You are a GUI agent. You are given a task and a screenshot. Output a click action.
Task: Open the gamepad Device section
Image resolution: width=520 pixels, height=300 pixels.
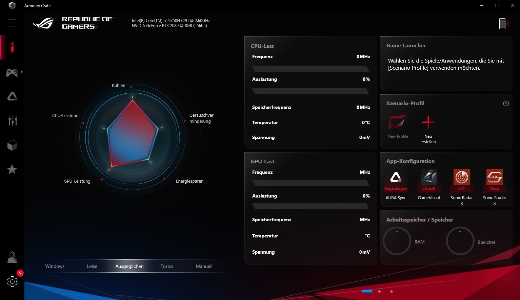[12, 72]
